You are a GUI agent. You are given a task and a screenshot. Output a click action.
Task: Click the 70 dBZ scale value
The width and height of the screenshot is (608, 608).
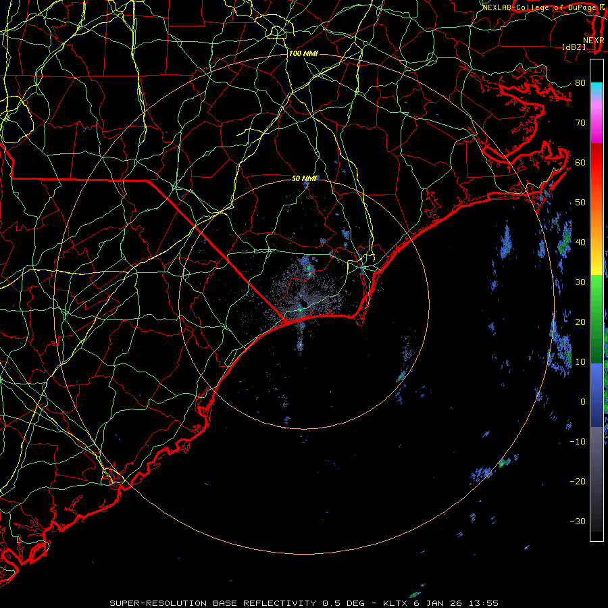[x=580, y=122]
